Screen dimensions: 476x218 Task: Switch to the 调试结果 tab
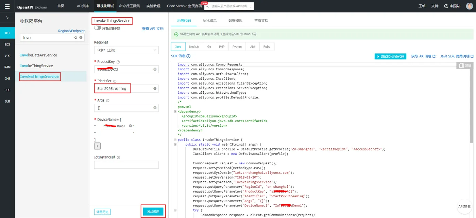click(210, 20)
